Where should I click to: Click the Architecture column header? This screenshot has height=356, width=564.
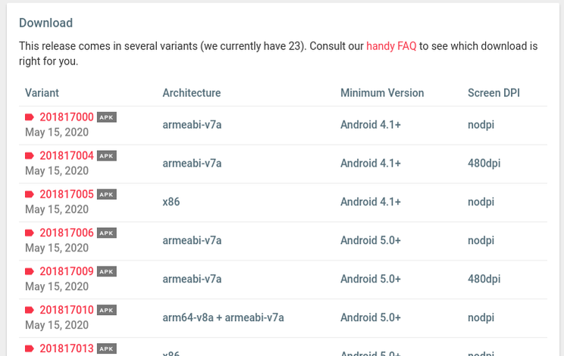pyautogui.click(x=192, y=93)
